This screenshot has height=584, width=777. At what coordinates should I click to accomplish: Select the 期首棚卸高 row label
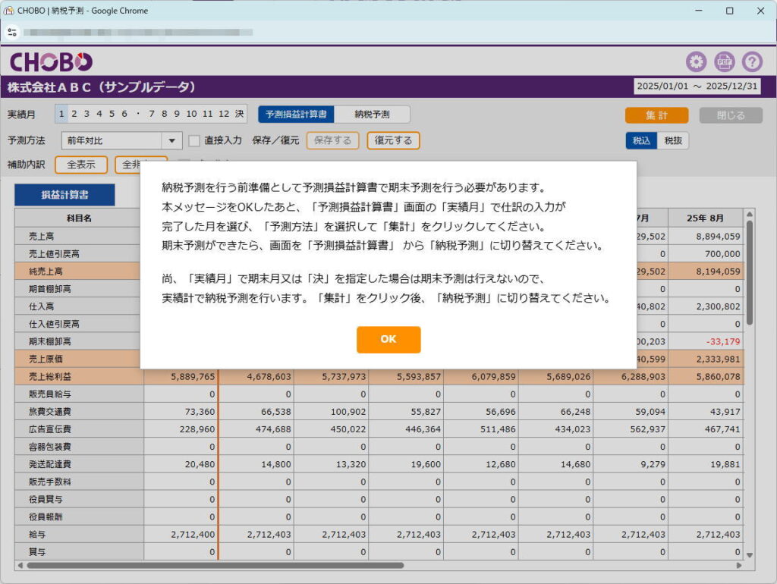(49, 289)
